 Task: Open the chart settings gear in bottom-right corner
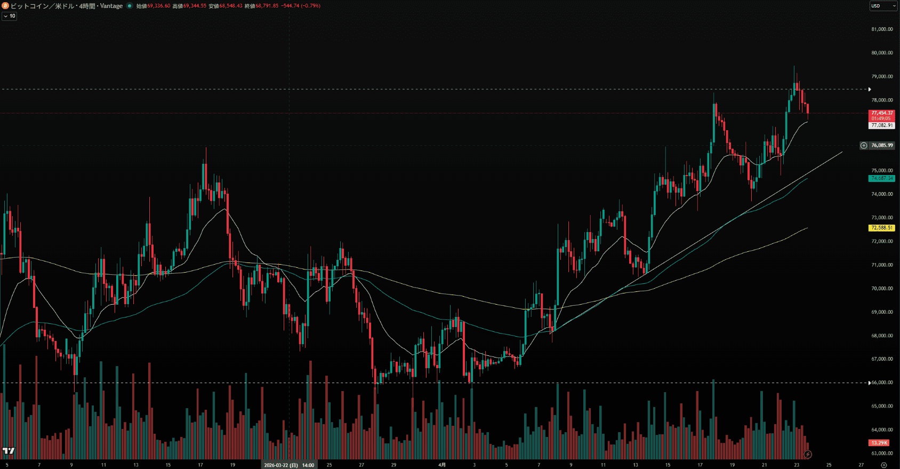(884, 465)
